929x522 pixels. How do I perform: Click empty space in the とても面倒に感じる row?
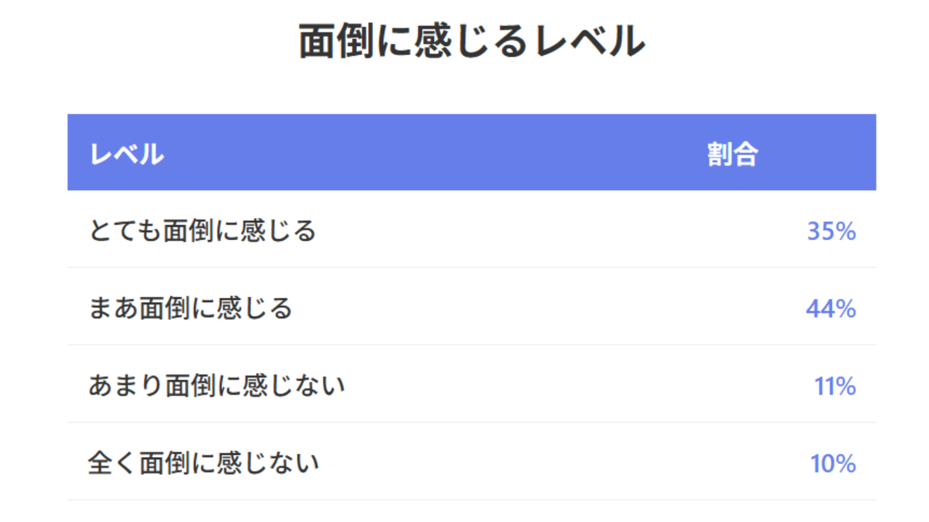point(532,231)
